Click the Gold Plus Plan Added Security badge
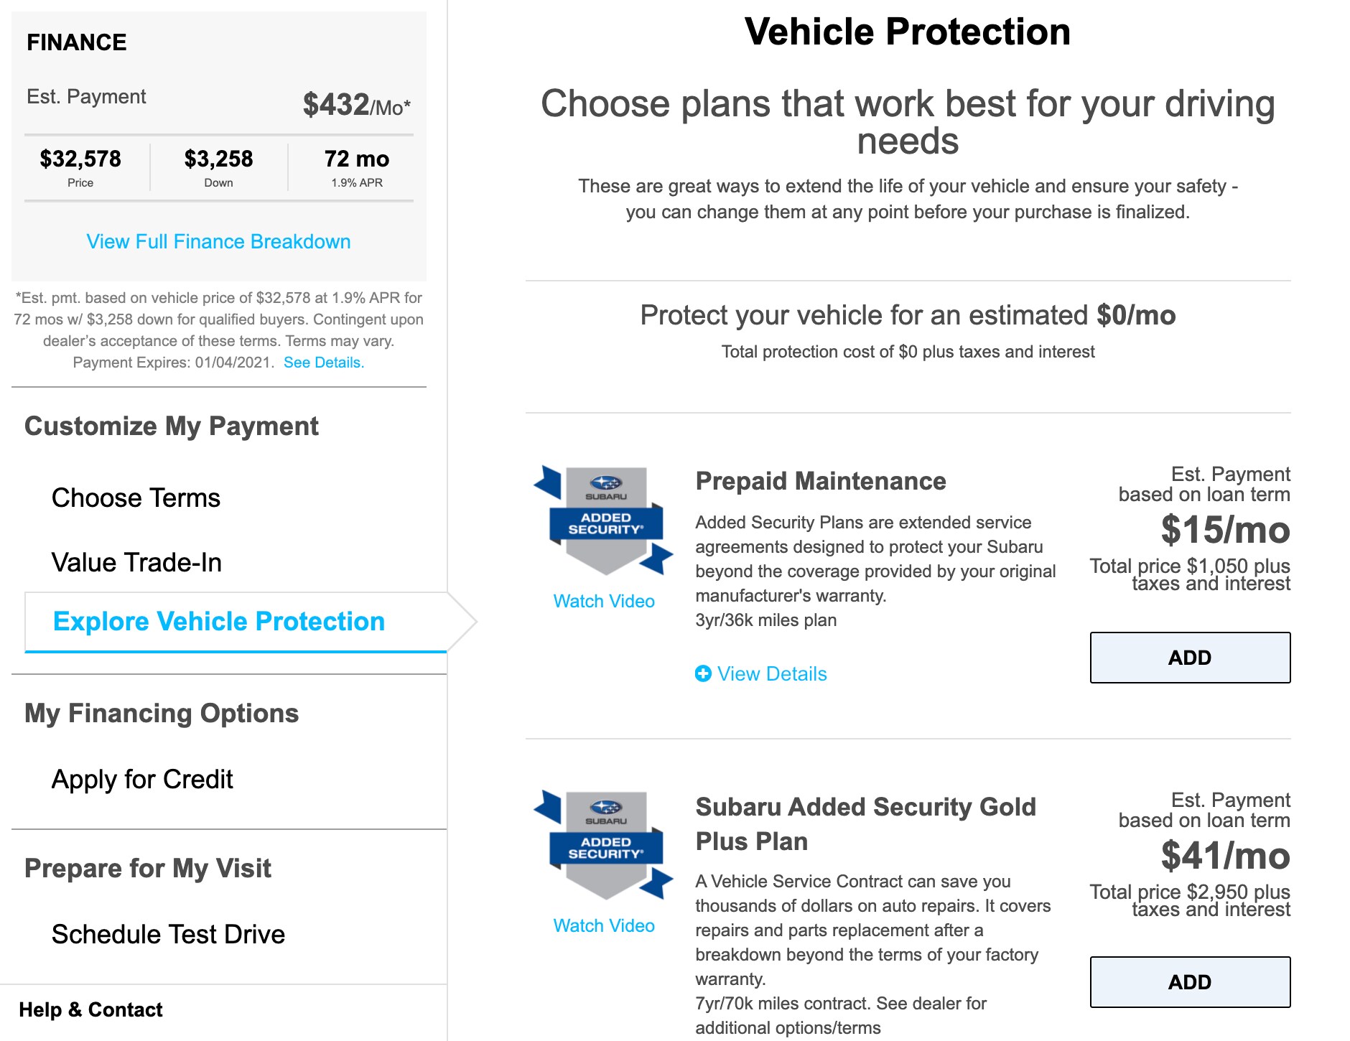The image size is (1350, 1041). tap(604, 845)
